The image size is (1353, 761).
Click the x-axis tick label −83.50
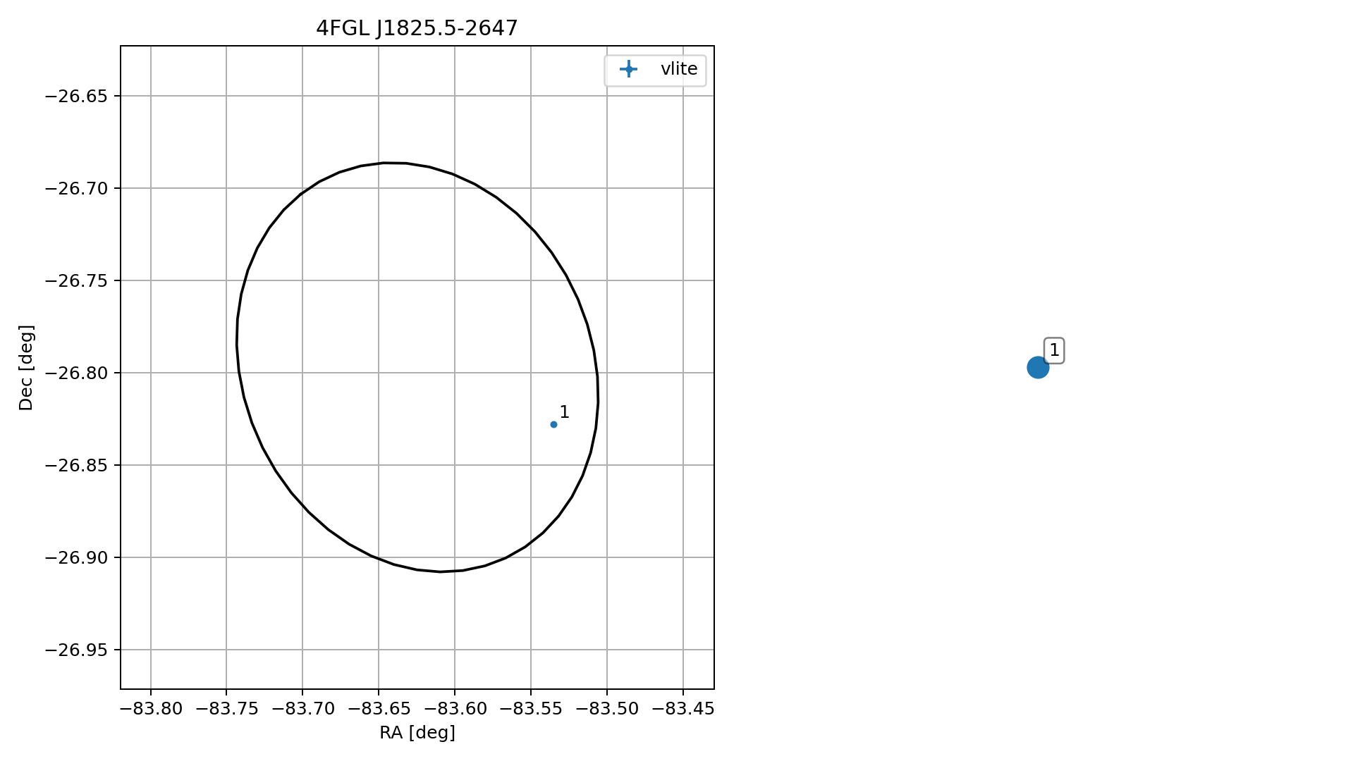pos(607,709)
